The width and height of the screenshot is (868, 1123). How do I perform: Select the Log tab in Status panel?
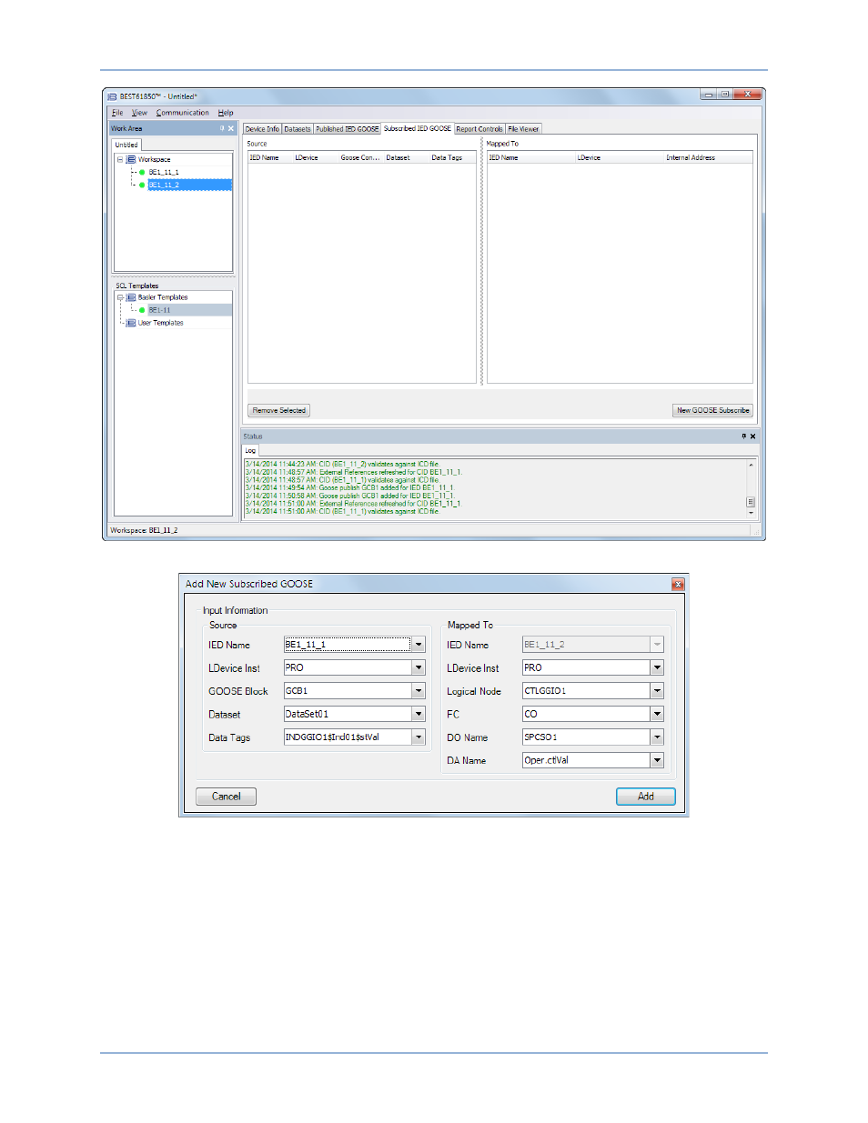coord(250,450)
